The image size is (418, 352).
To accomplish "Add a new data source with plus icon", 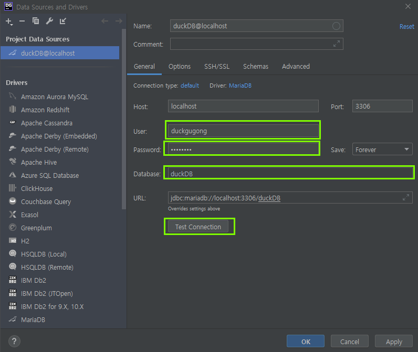I will (x=9, y=22).
